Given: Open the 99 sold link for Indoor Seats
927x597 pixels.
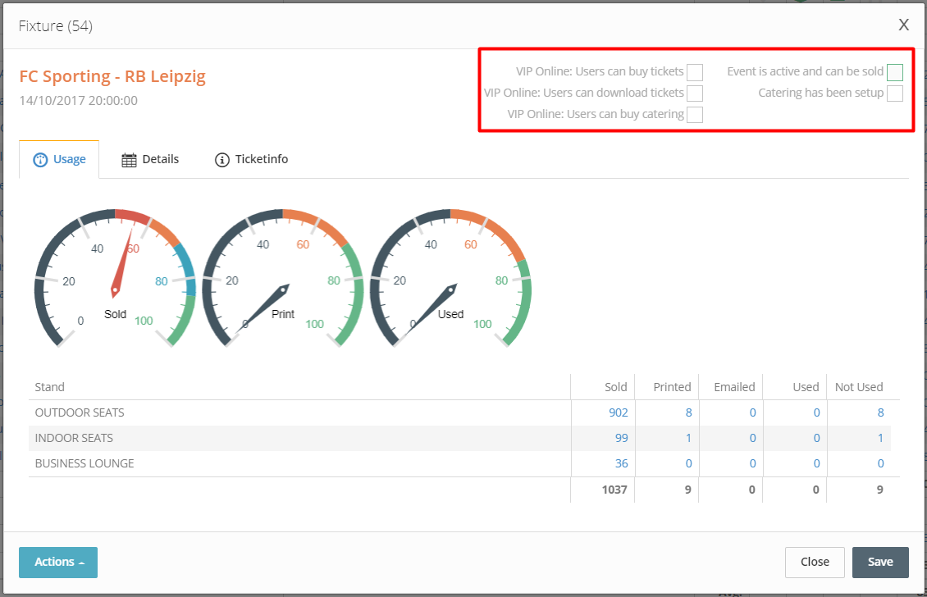Looking at the screenshot, I should coord(621,438).
